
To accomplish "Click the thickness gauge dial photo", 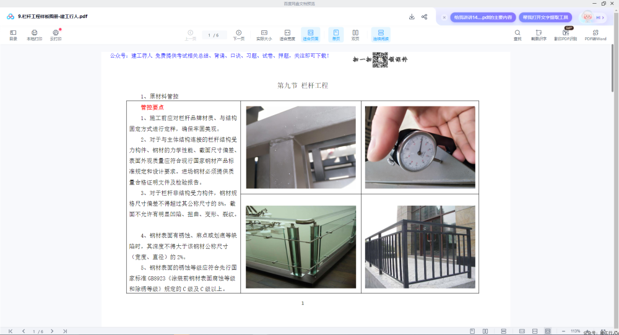I will tap(420, 147).
